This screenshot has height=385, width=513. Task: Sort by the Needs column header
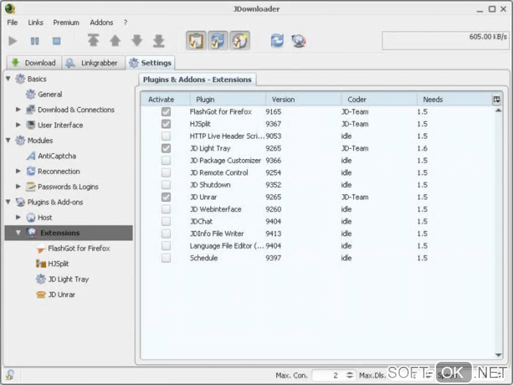(455, 100)
